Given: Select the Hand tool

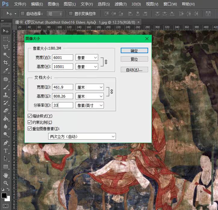Looking at the screenshot, I should [x=5, y=175].
